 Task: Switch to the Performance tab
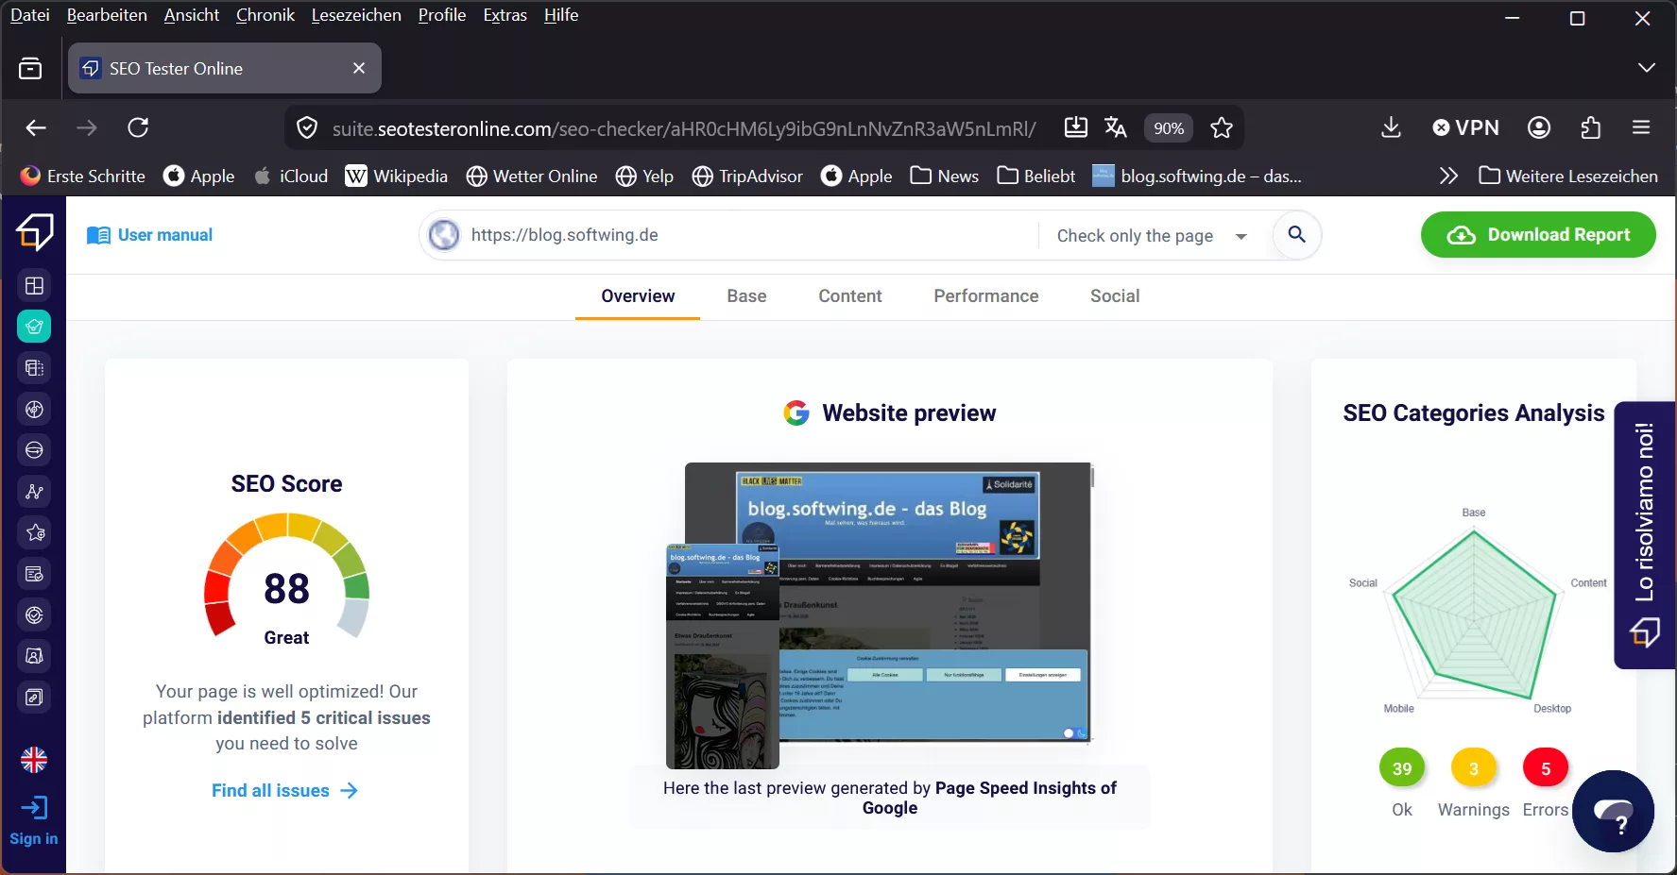click(x=986, y=296)
